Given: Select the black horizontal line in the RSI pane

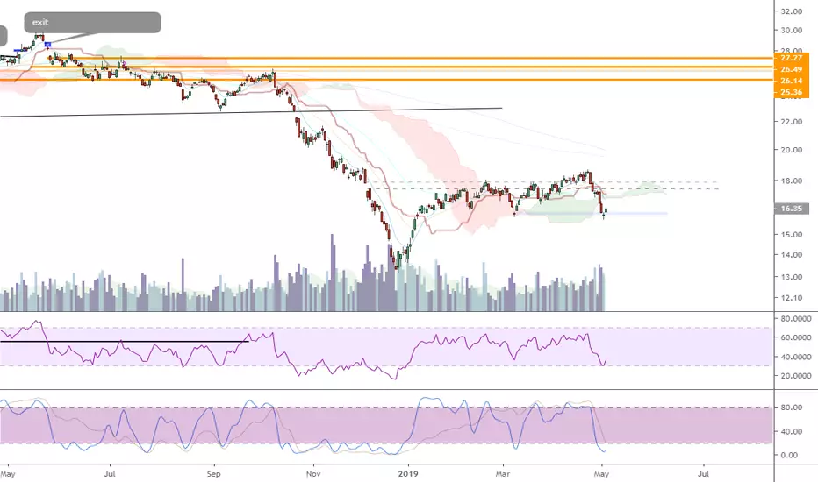Looking at the screenshot, I should click(124, 341).
